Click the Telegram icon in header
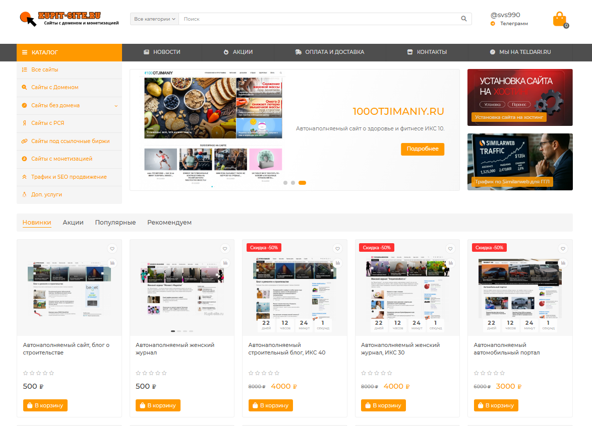The image size is (592, 426). point(493,24)
